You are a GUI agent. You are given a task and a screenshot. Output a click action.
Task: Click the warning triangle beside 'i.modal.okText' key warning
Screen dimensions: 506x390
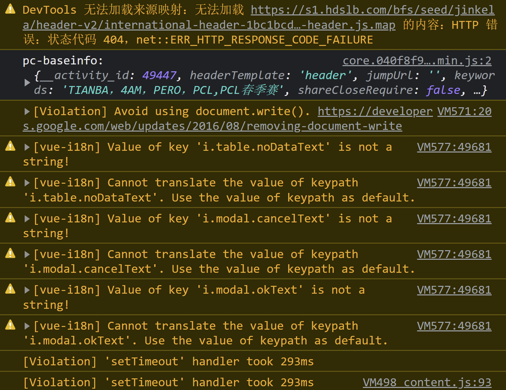(x=10, y=289)
